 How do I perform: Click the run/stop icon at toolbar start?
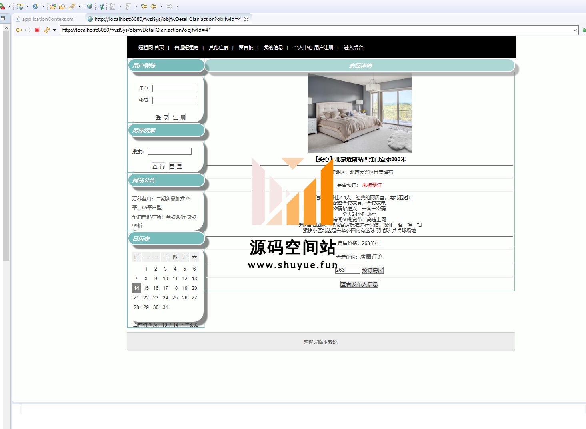point(2,6)
